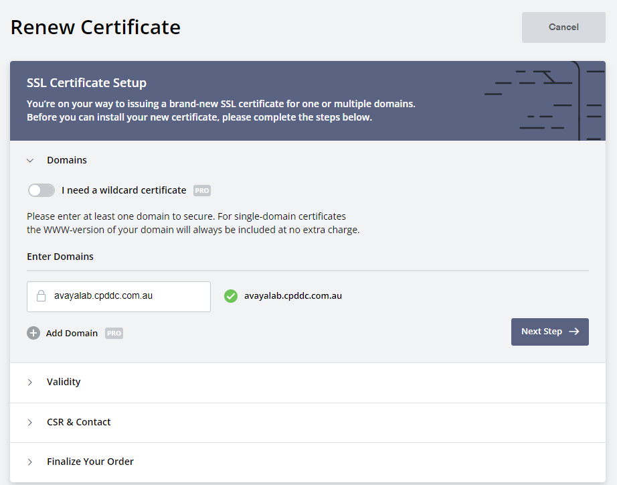Viewport: 617px width, 485px height.
Task: Click the validated avayalab.cpddc.com.au domain text
Action: tap(292, 296)
